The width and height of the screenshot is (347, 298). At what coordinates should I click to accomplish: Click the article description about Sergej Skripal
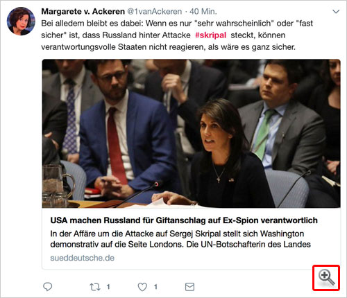point(180,239)
